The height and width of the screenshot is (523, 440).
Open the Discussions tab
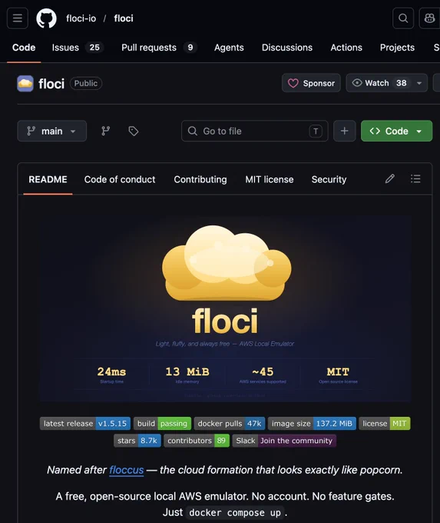[x=286, y=48]
